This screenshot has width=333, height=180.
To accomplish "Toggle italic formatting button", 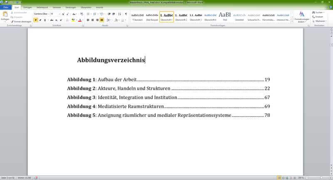I will pos(40,20).
